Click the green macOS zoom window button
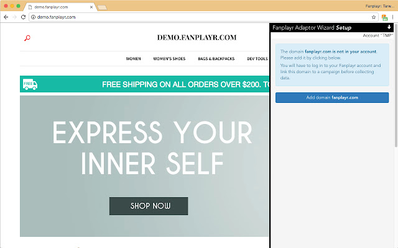Screen dimensions: 398x248 [x=18, y=6]
